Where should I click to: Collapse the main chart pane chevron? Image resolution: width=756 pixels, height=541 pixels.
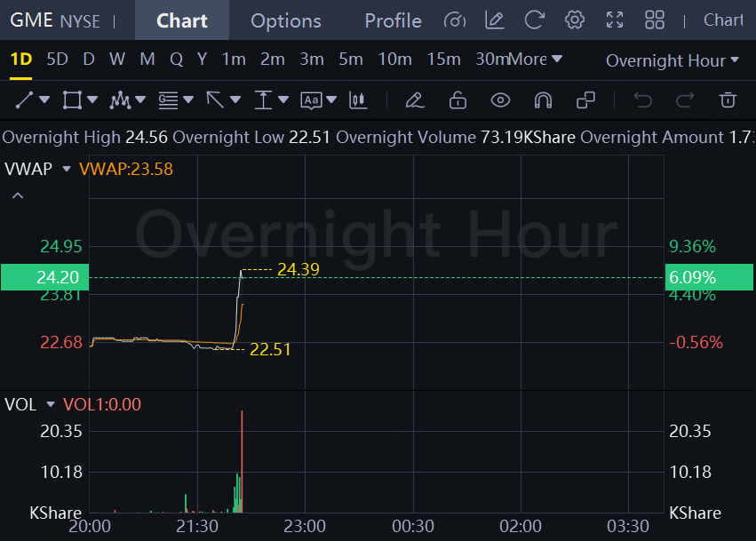click(x=18, y=195)
